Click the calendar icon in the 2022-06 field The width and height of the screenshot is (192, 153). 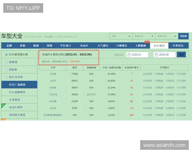156,55
